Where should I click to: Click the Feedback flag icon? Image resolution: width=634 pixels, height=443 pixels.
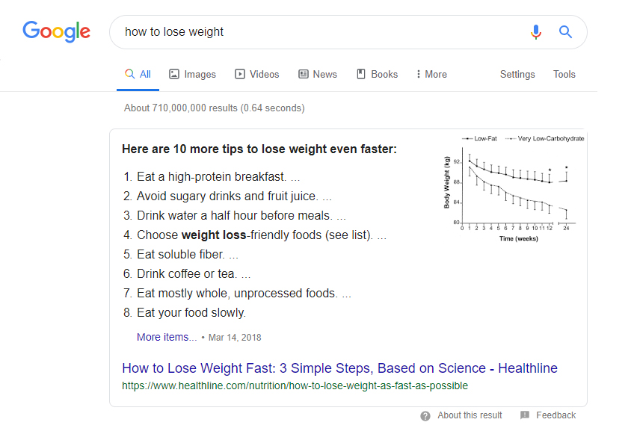pyautogui.click(x=525, y=415)
